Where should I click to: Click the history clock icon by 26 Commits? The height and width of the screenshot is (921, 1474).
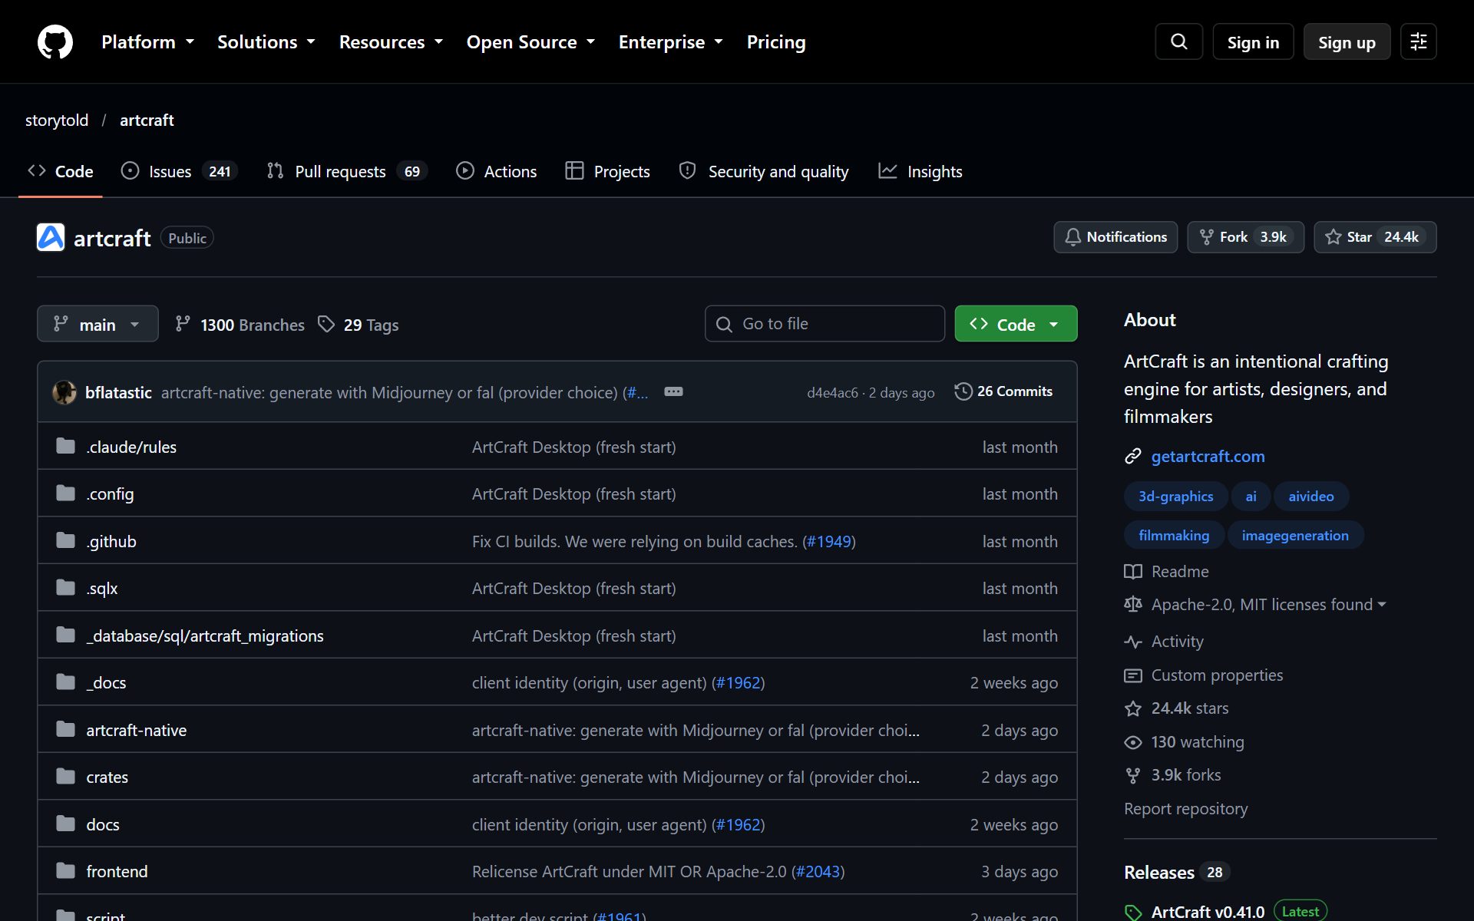[x=963, y=391]
